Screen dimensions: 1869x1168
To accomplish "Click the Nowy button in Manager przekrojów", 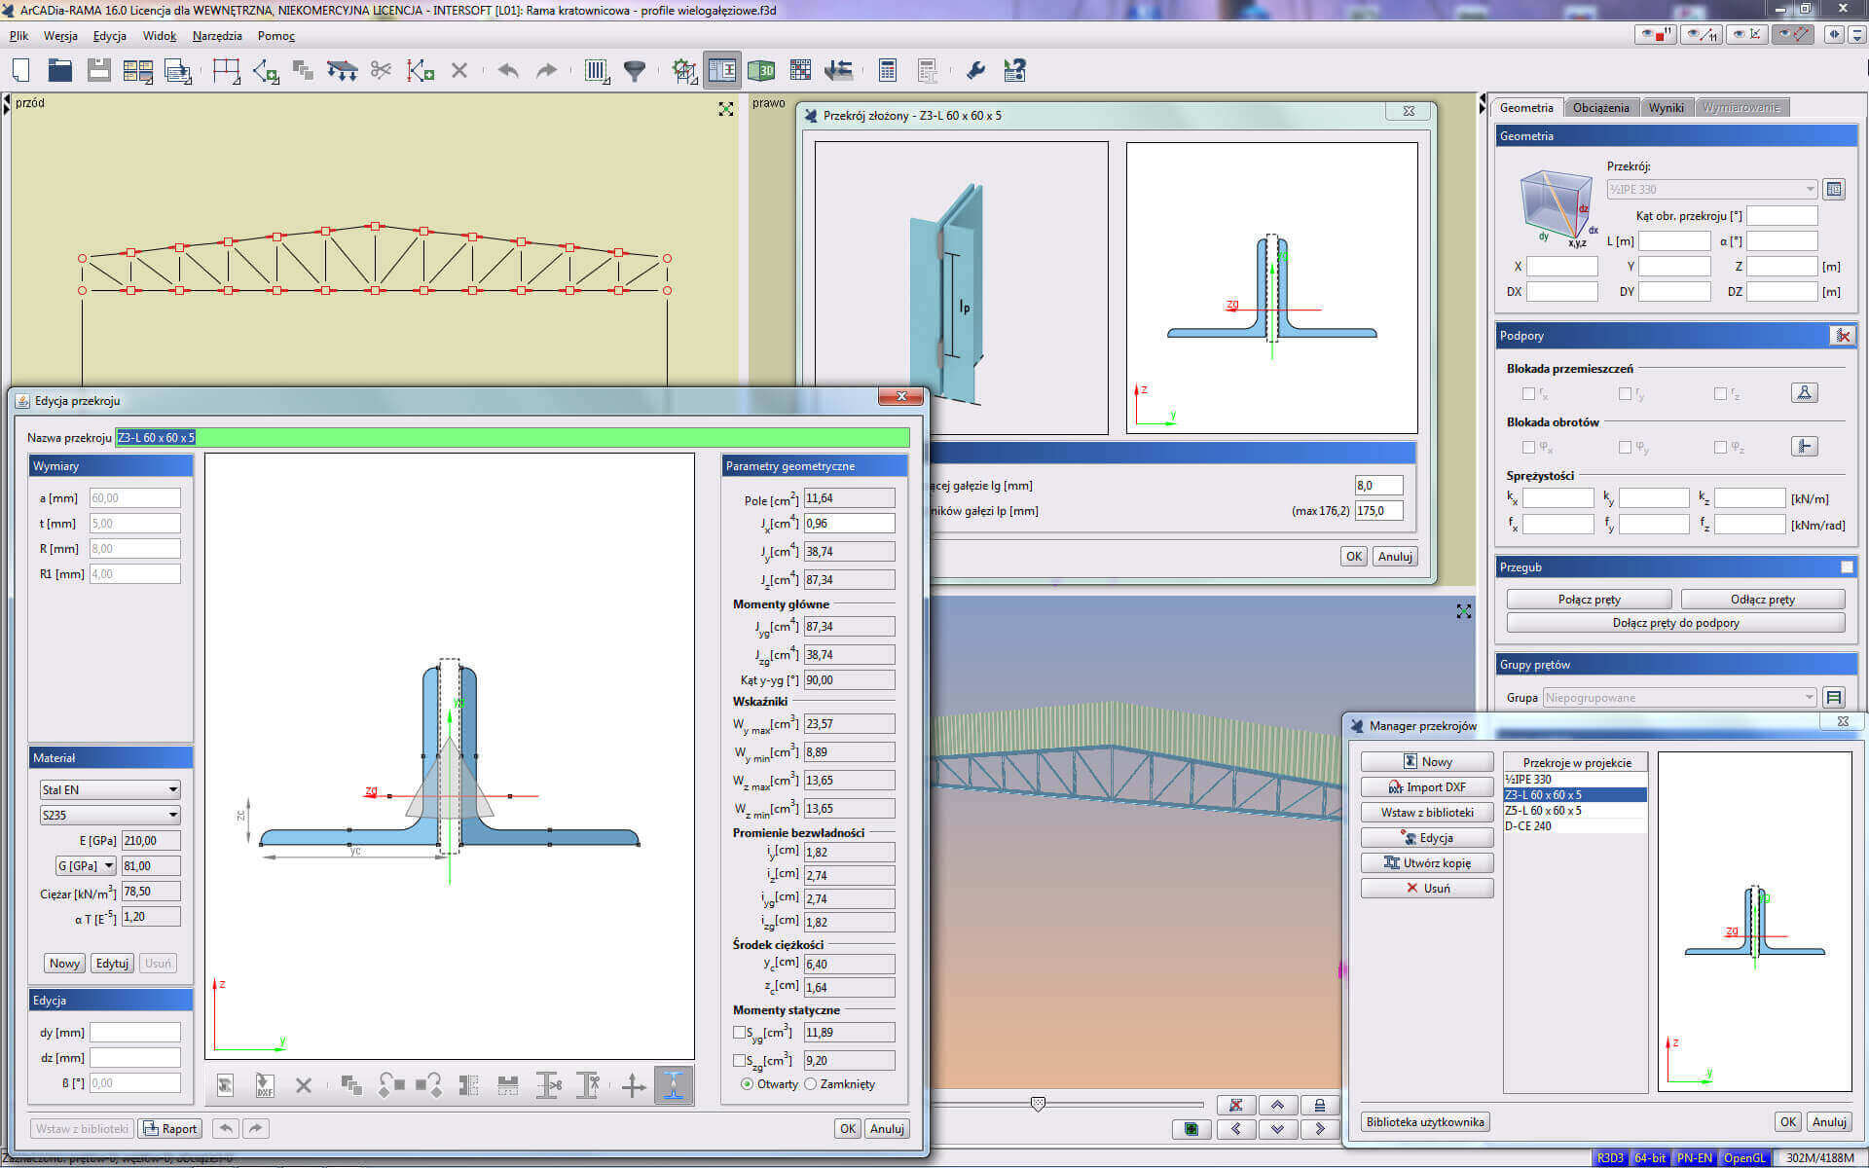I will (x=1429, y=761).
